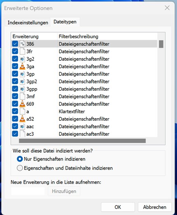Uncheck the 386 extension checkbox
The width and height of the screenshot is (177, 215).
(x=15, y=44)
